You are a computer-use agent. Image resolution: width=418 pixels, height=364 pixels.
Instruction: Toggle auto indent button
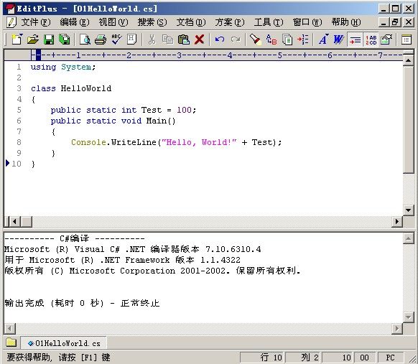pyautogui.click(x=355, y=39)
